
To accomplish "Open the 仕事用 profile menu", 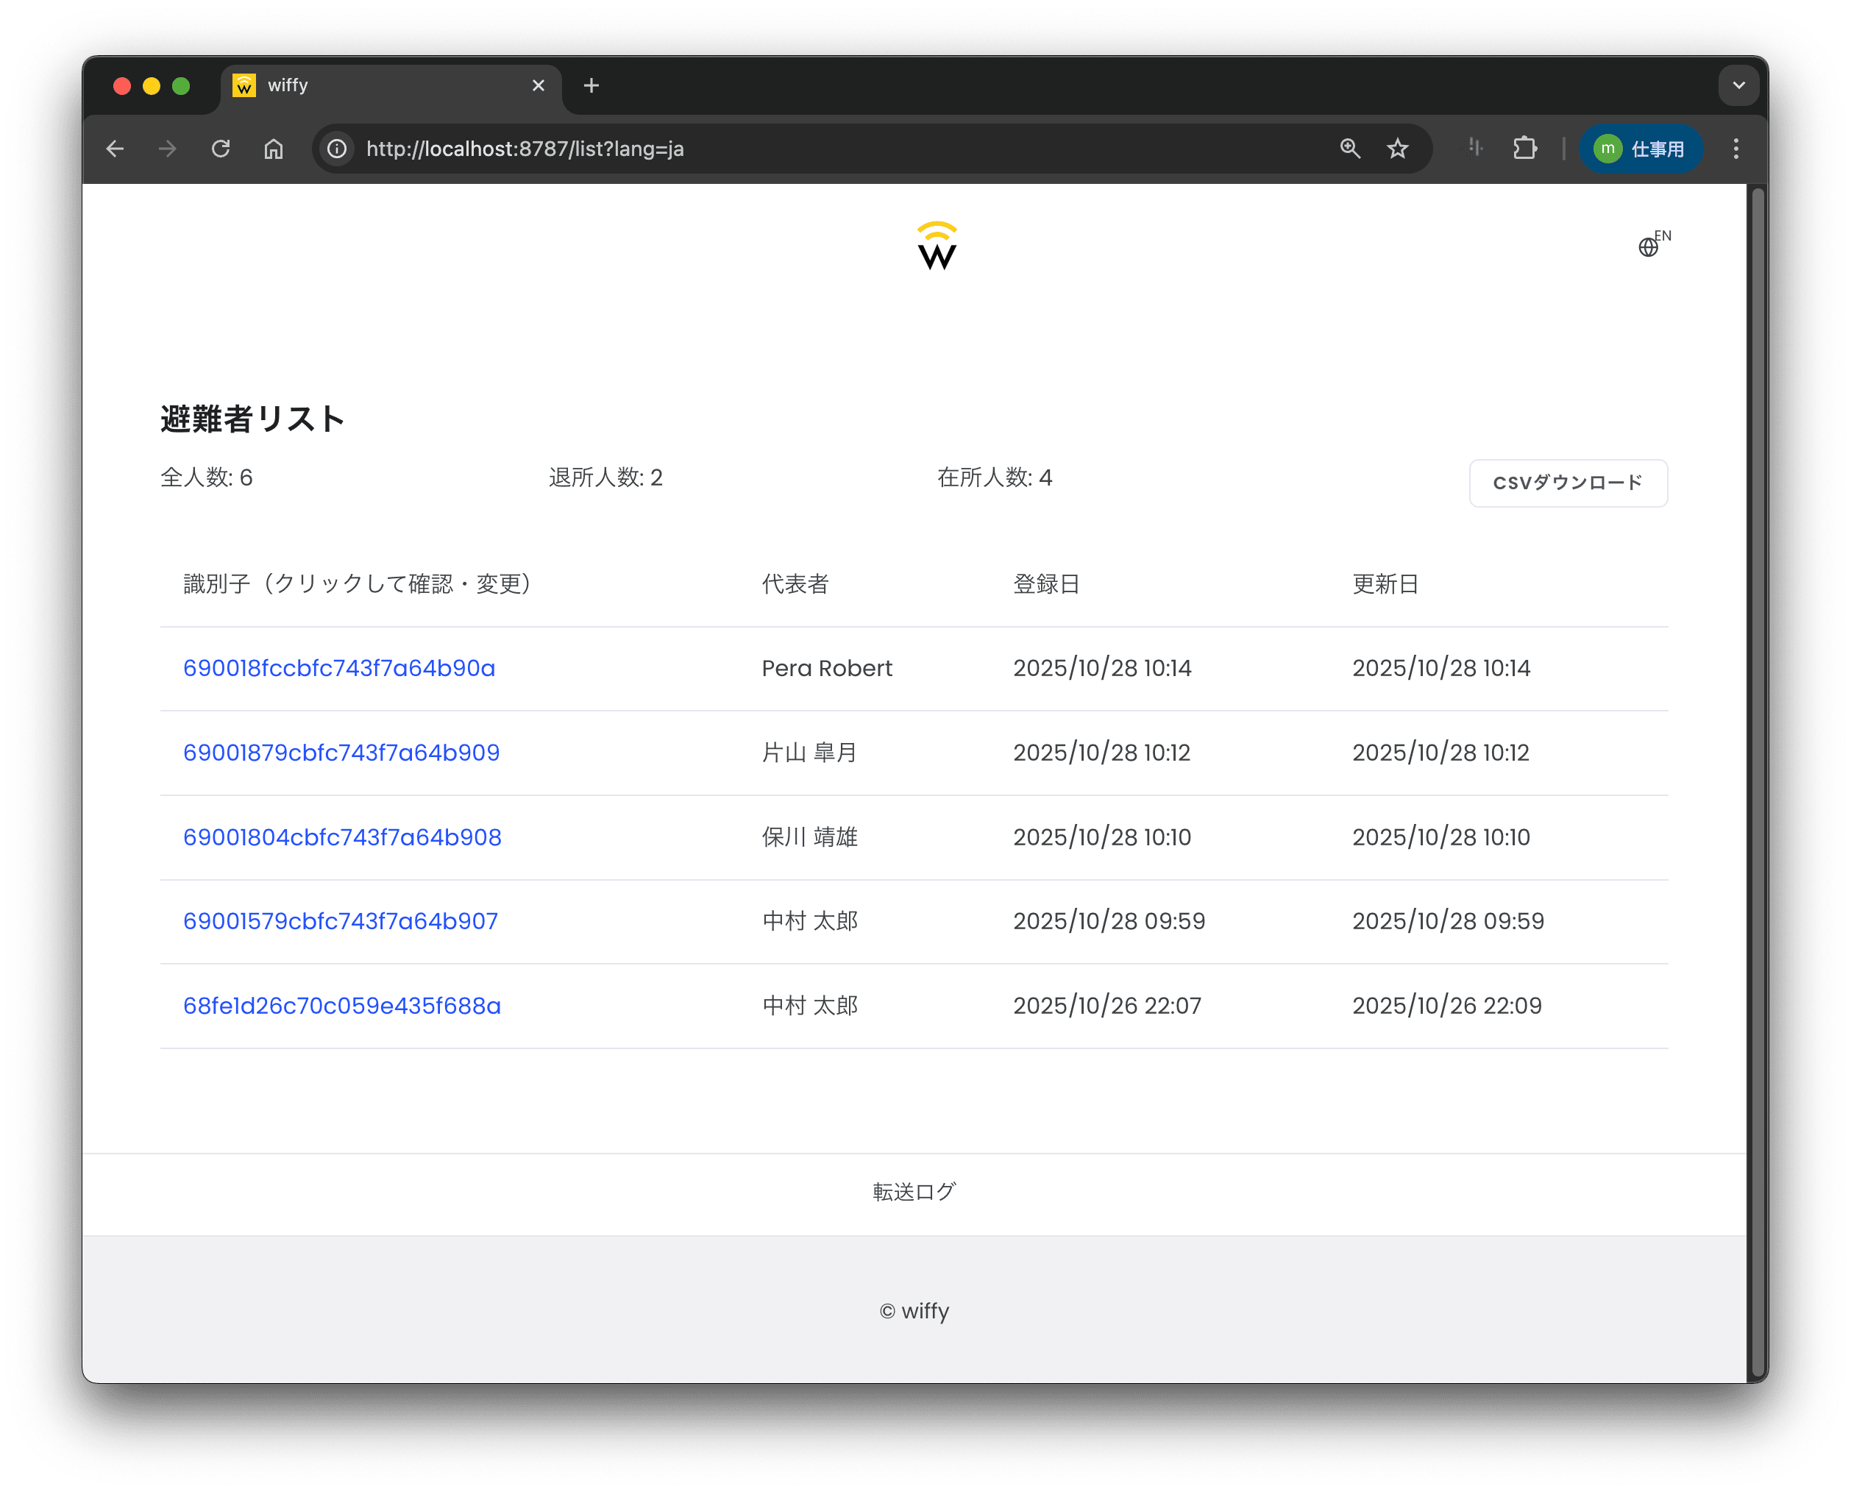I will point(1640,149).
